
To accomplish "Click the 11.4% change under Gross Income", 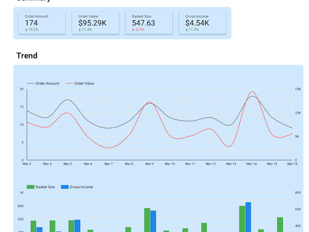I will pos(192,30).
